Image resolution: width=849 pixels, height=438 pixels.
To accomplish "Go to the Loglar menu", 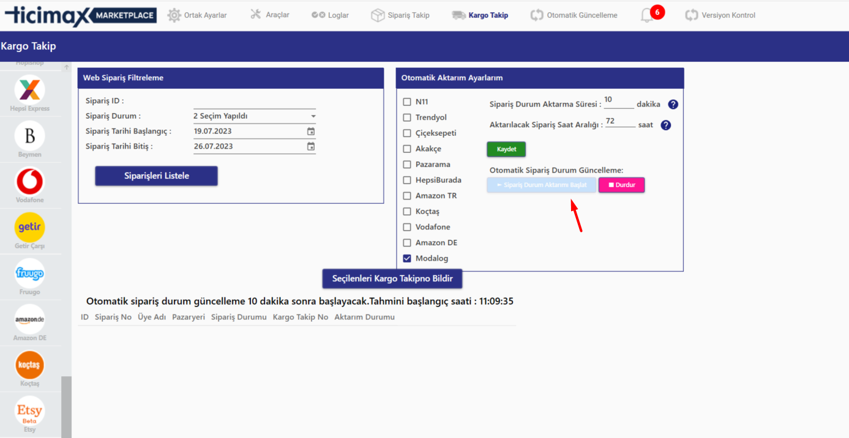I will pos(330,15).
